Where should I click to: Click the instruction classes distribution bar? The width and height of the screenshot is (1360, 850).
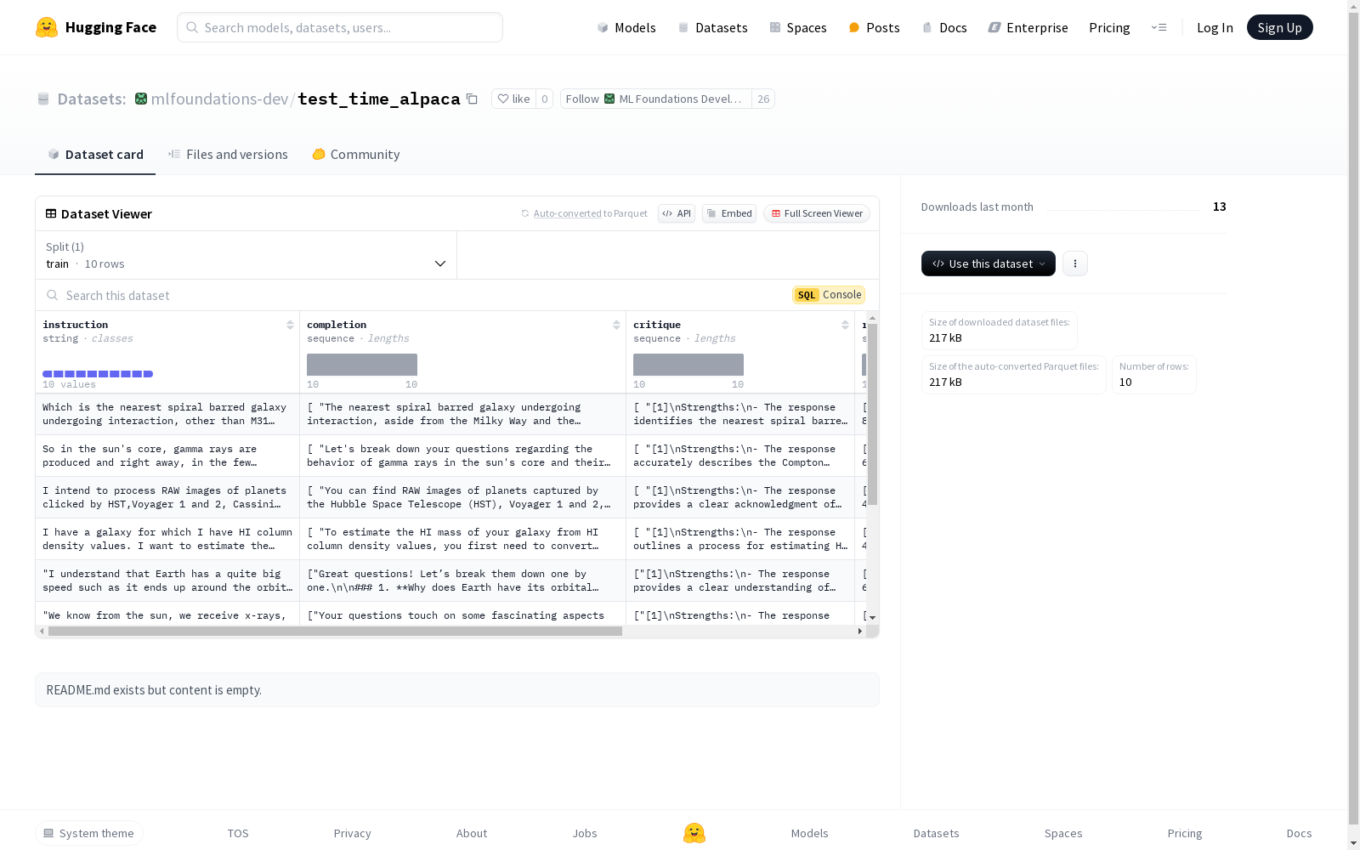[x=98, y=374]
